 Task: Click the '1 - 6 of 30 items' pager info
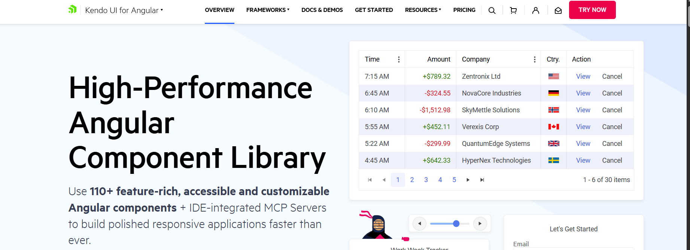pyautogui.click(x=607, y=180)
